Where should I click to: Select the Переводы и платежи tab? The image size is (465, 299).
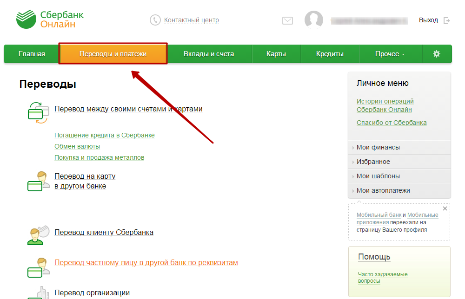[113, 53]
